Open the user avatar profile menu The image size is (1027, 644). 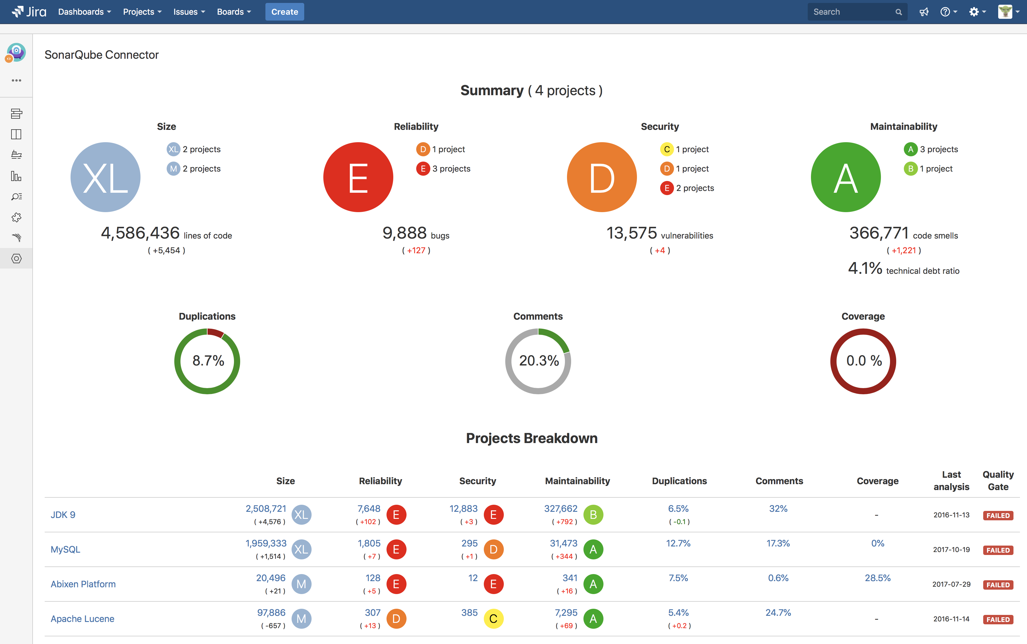(x=1008, y=12)
